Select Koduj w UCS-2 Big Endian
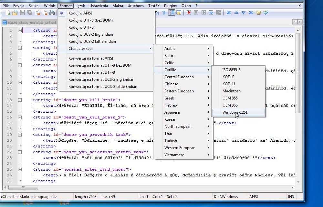This screenshot has height=207, width=323. [x=106, y=34]
